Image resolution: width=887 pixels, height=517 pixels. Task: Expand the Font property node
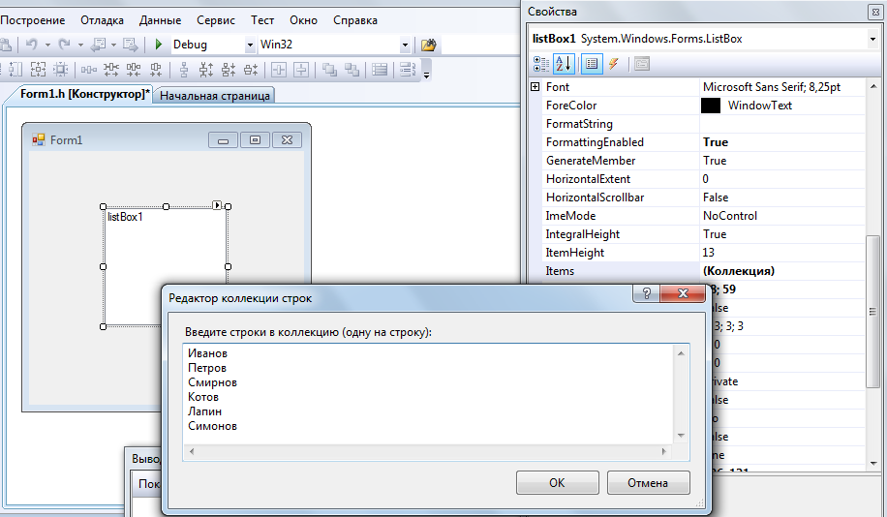(x=535, y=86)
